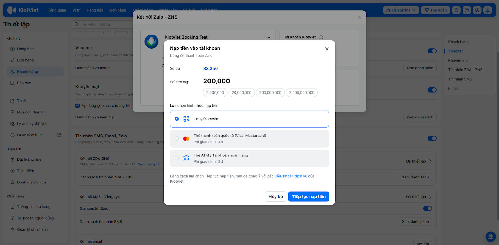Click the notification bell icon
Image resolution: width=499 pixels, height=245 pixels.
[456, 10]
